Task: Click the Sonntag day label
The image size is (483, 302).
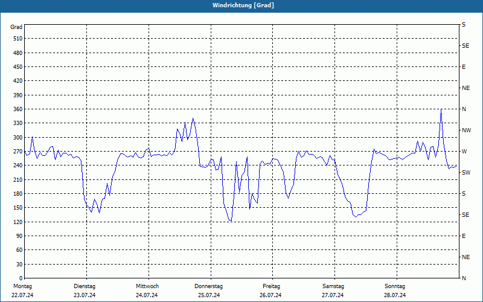Action: coord(395,286)
